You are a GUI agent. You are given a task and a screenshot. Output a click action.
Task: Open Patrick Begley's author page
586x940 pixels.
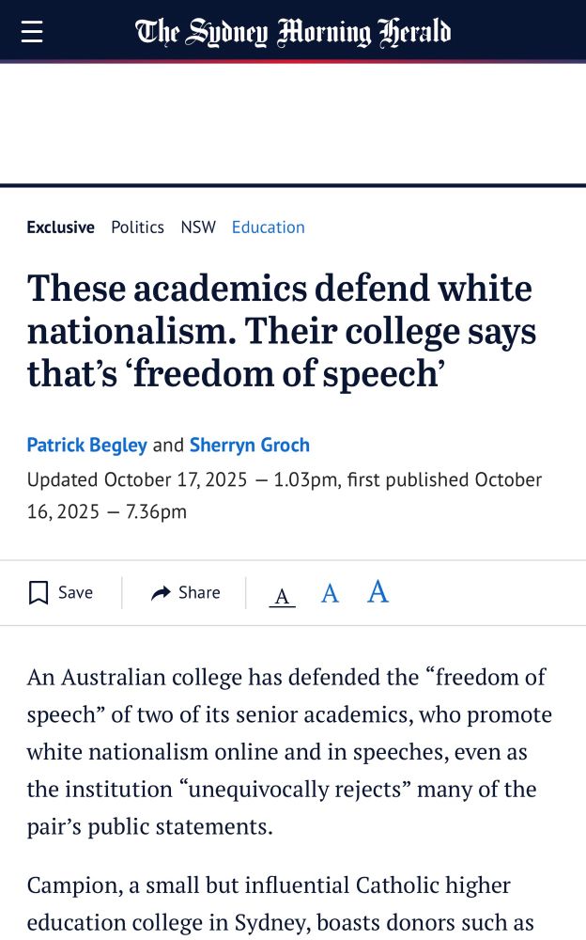click(x=86, y=445)
